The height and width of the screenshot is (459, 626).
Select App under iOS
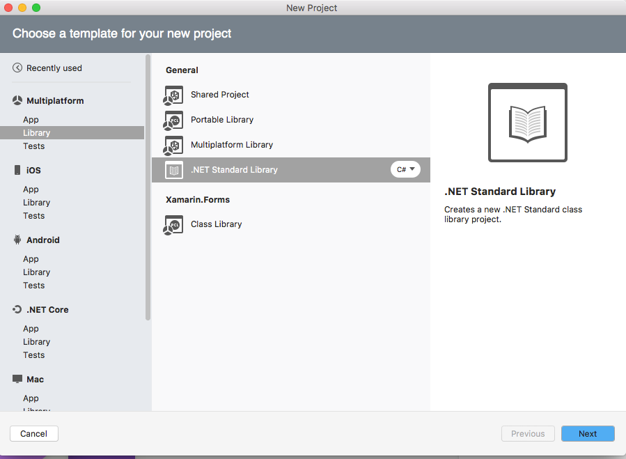[31, 189]
